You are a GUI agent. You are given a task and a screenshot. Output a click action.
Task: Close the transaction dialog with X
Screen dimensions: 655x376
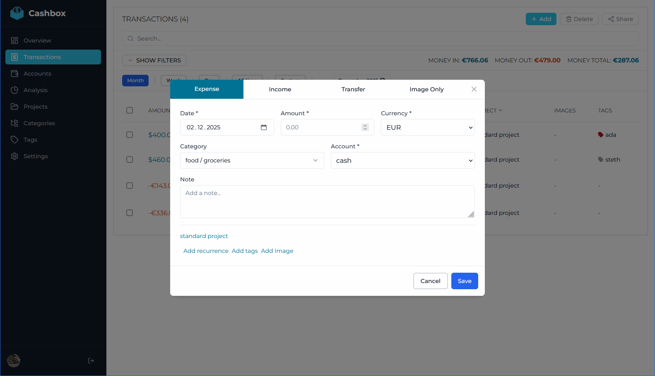pos(474,89)
